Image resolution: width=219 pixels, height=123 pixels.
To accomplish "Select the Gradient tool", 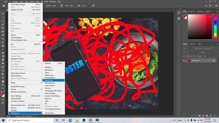I will coord(3,56).
